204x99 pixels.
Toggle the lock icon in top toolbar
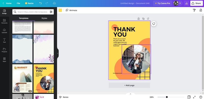click(x=201, y=10)
